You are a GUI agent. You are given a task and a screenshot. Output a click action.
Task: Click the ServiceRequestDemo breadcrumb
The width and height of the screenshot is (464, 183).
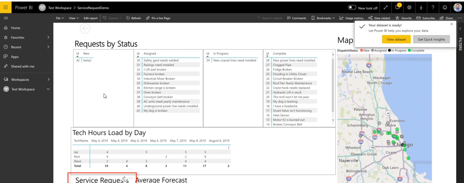pyautogui.click(x=93, y=8)
